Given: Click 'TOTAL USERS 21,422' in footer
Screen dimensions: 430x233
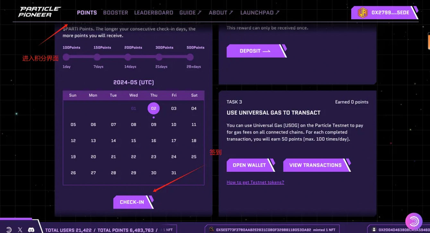Looking at the screenshot, I should [x=68, y=230].
